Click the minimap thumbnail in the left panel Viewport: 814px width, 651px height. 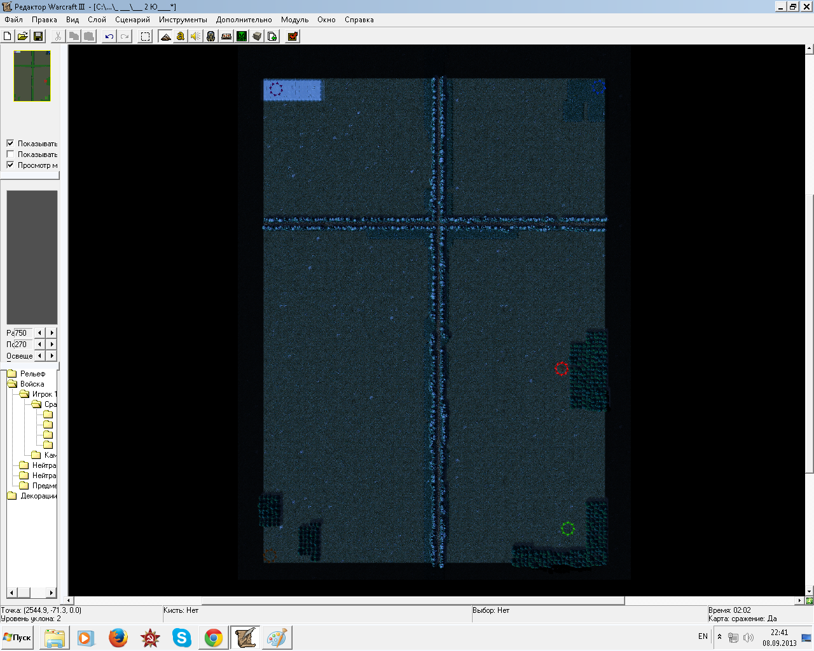[x=32, y=76]
